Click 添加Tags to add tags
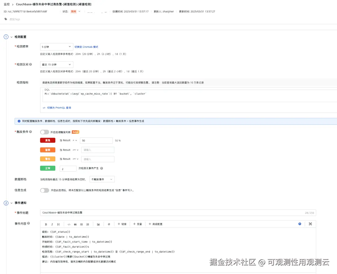This screenshot has width=337, height=274. pos(15,19)
